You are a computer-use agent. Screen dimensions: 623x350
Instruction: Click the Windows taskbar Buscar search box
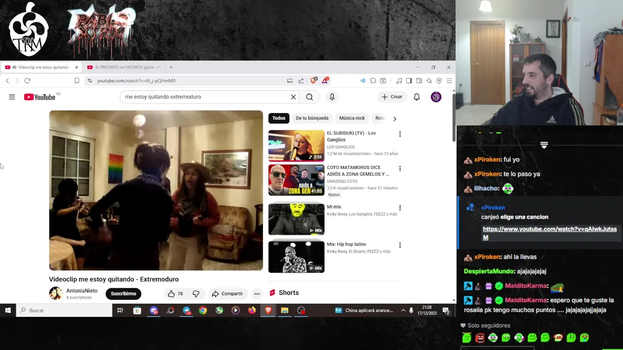(x=64, y=310)
